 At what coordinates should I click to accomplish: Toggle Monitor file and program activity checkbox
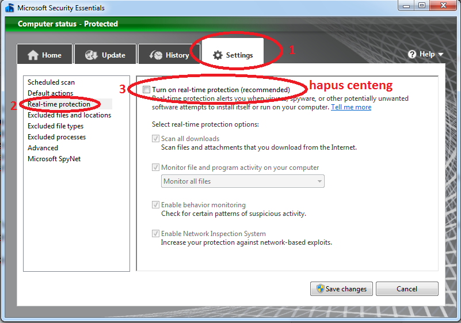(155, 167)
